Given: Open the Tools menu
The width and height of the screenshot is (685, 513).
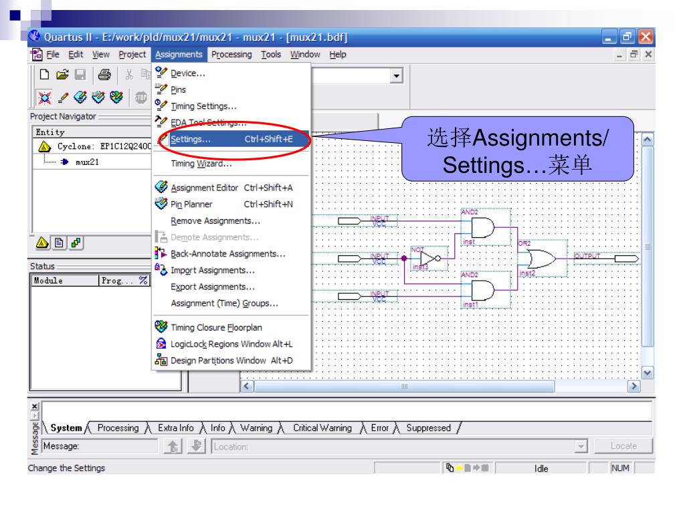Looking at the screenshot, I should click(271, 55).
